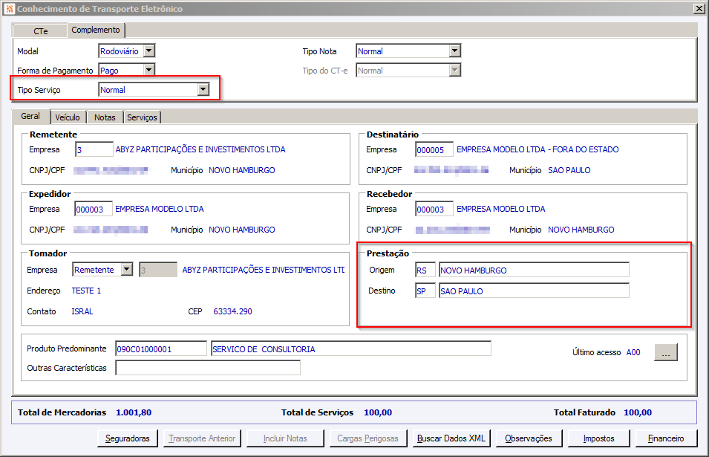Switch to the Serviços tab
The image size is (709, 457).
coord(142,117)
